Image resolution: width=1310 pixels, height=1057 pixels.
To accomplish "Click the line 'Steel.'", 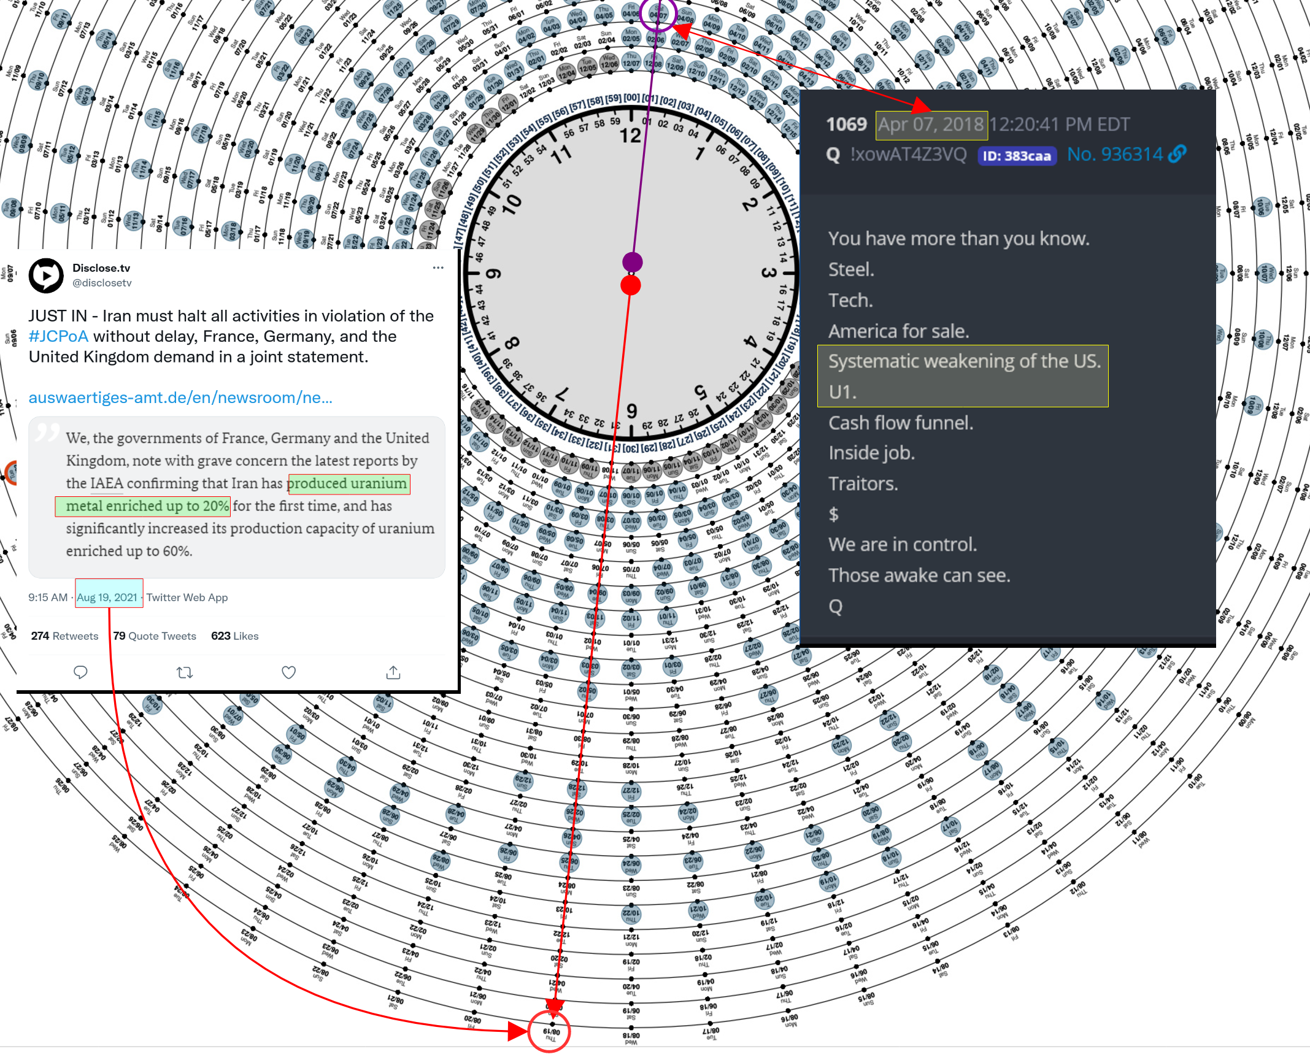I will click(851, 269).
